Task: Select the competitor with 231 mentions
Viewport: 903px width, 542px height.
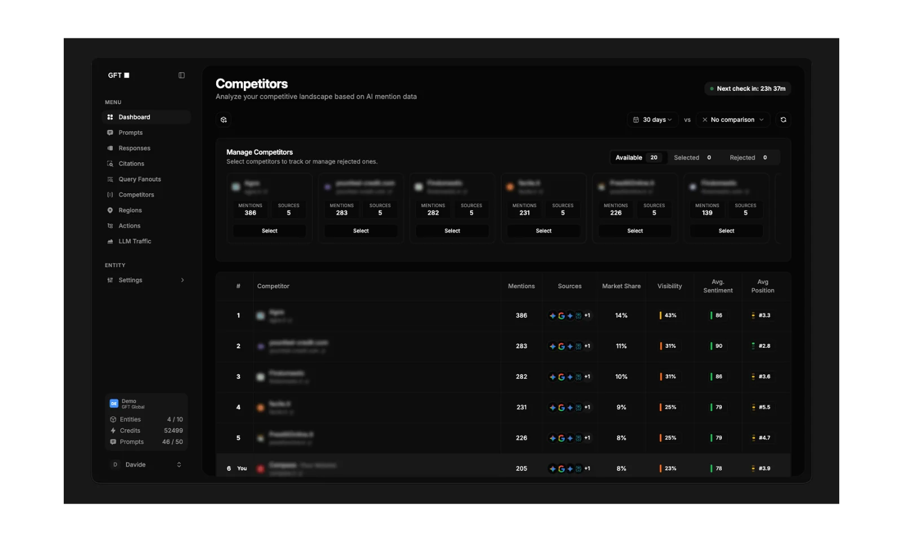Action: (x=544, y=231)
